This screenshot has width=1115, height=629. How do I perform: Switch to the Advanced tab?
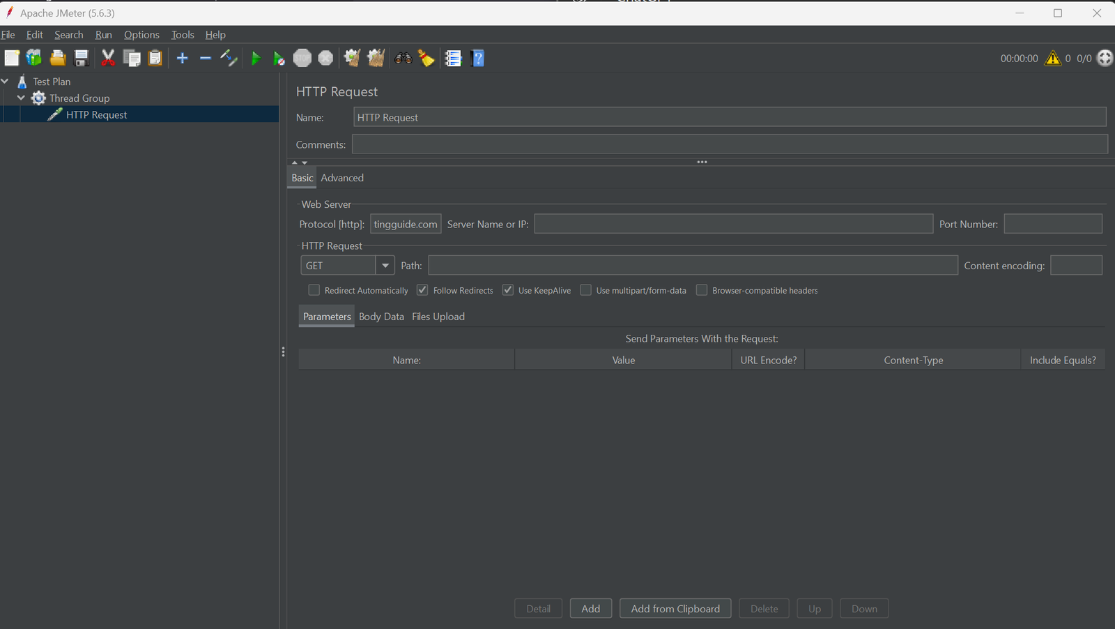click(342, 177)
